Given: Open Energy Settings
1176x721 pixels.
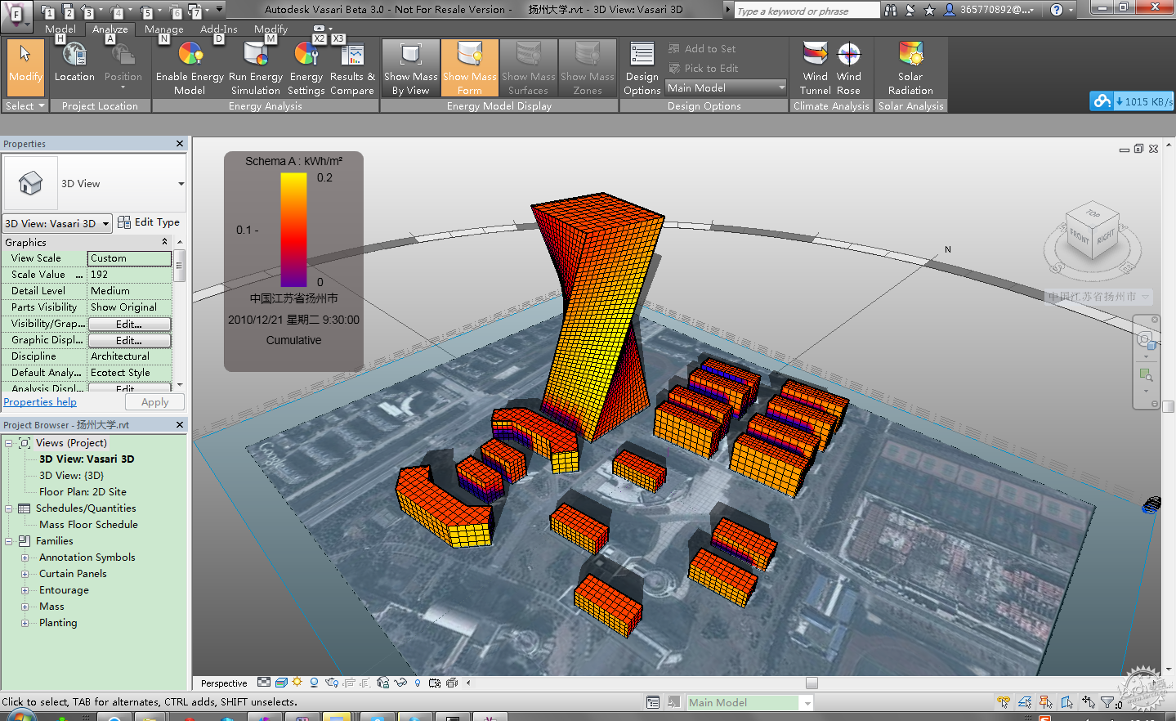Looking at the screenshot, I should (x=306, y=68).
